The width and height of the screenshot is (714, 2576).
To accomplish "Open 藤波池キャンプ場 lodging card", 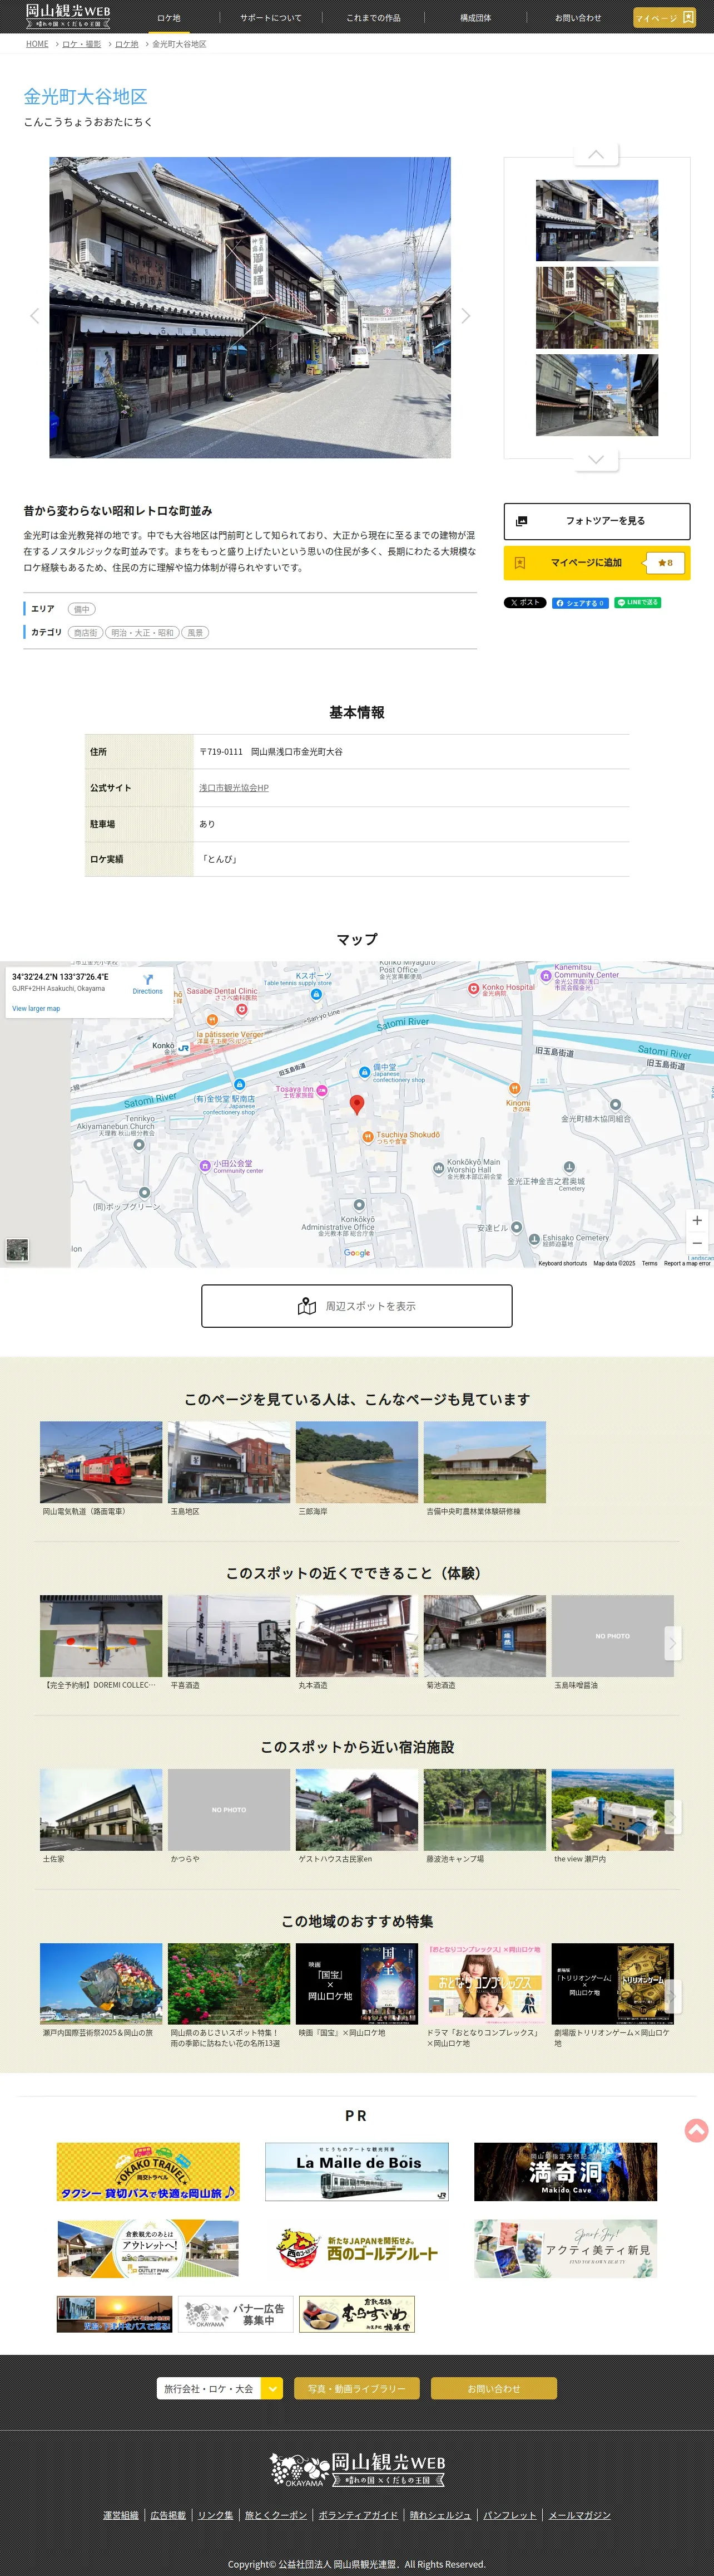I will [484, 1817].
